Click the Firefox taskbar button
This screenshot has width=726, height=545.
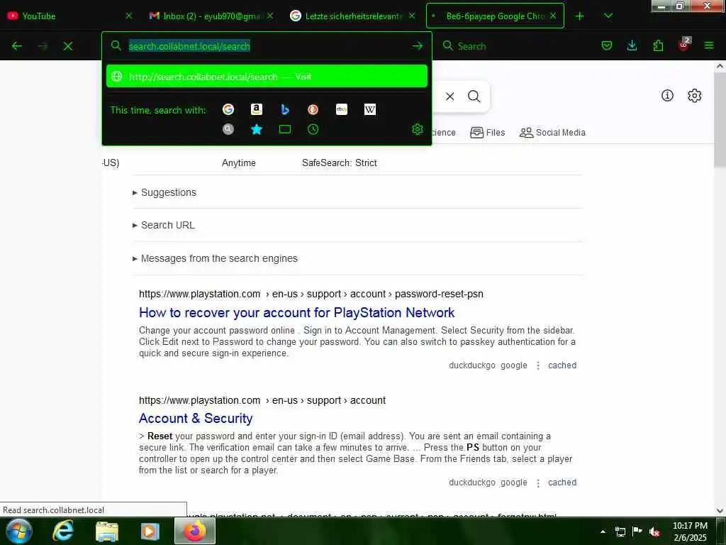pos(195,531)
